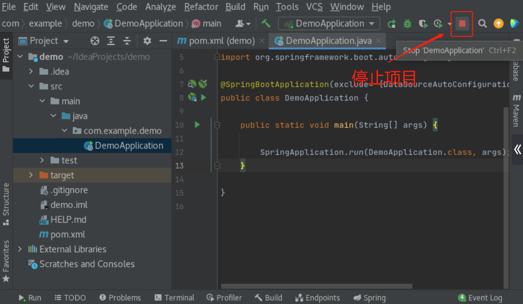Image resolution: width=523 pixels, height=304 pixels.
Task: Collapse the java folder arrow
Action: pyautogui.click(x=53, y=116)
